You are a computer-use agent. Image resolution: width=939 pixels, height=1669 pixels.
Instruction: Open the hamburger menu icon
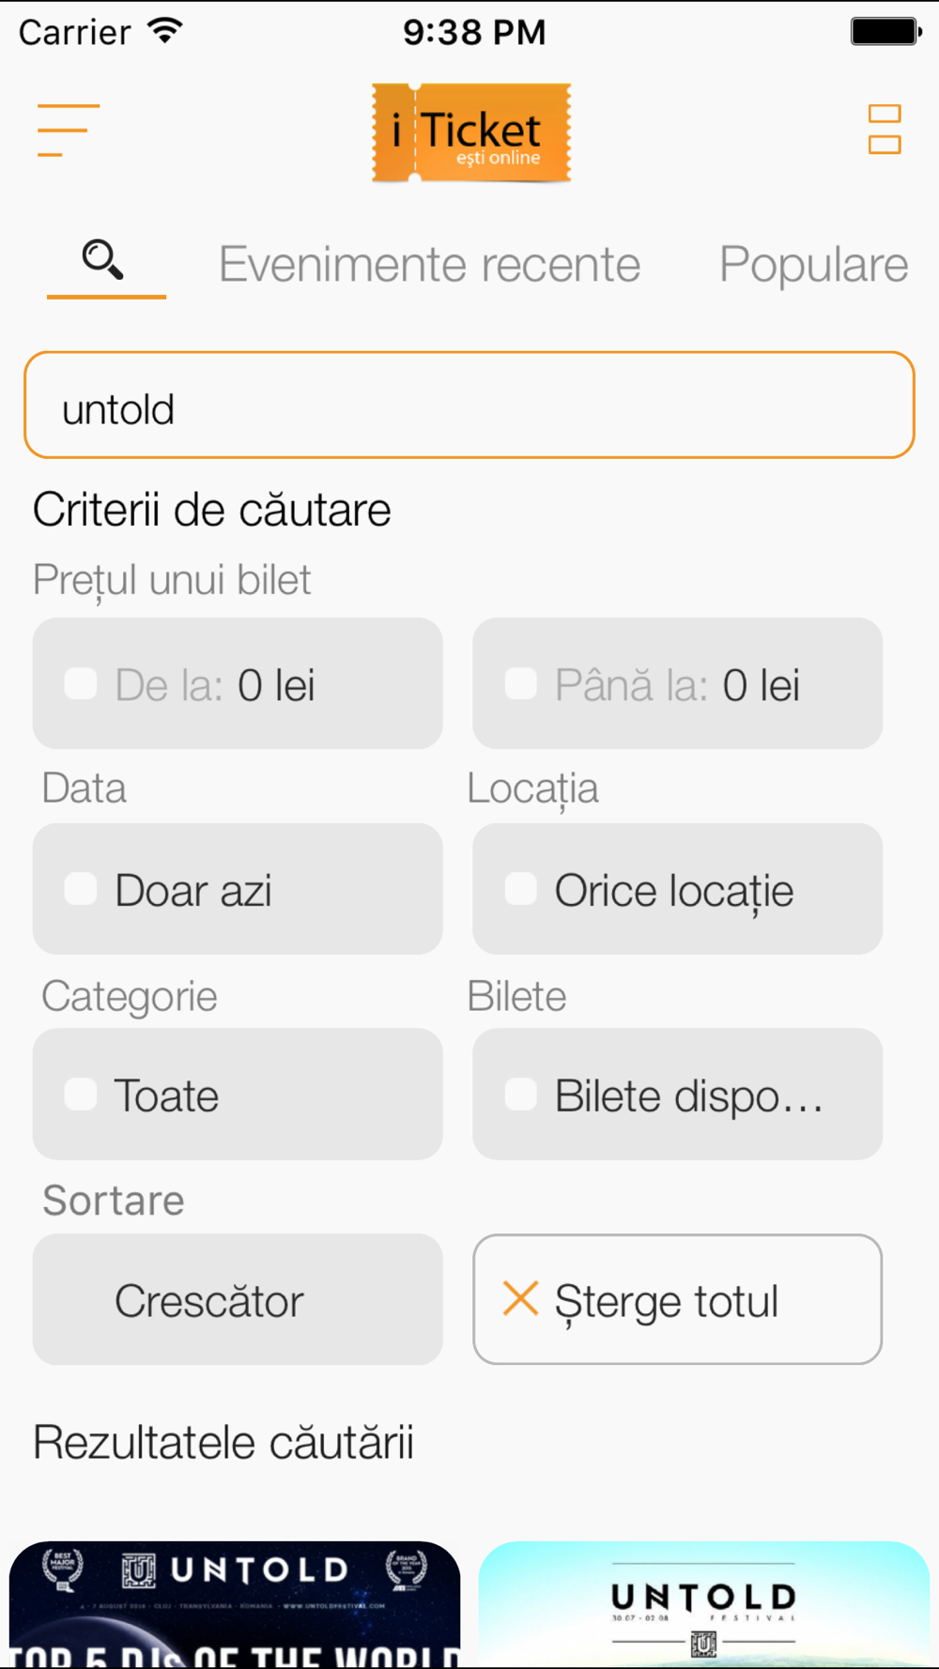pos(68,130)
